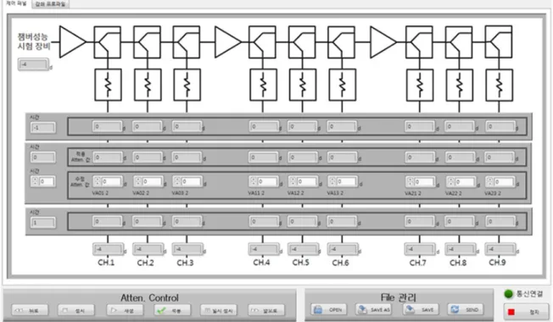Open a file with the OPEN button
Viewport: 553px width, 322px height.
[329, 309]
